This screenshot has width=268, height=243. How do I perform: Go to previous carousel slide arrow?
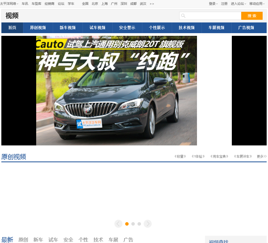118,224
